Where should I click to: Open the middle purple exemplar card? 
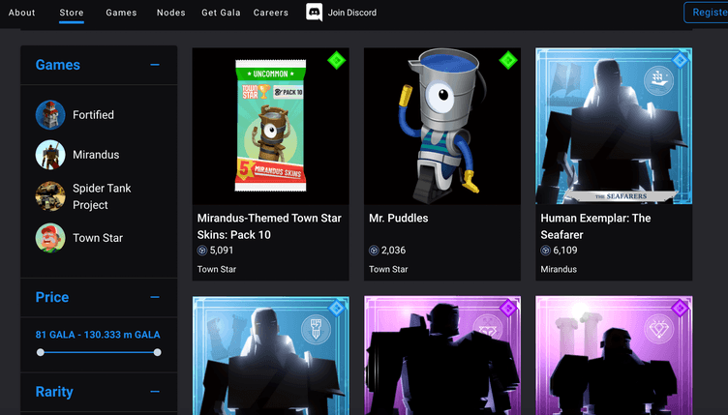point(442,356)
